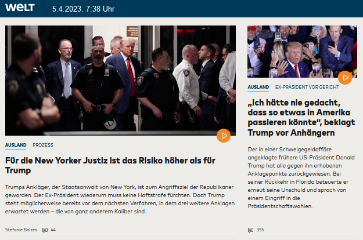Visit author Stefanie Bolzen's profile

tap(21, 230)
